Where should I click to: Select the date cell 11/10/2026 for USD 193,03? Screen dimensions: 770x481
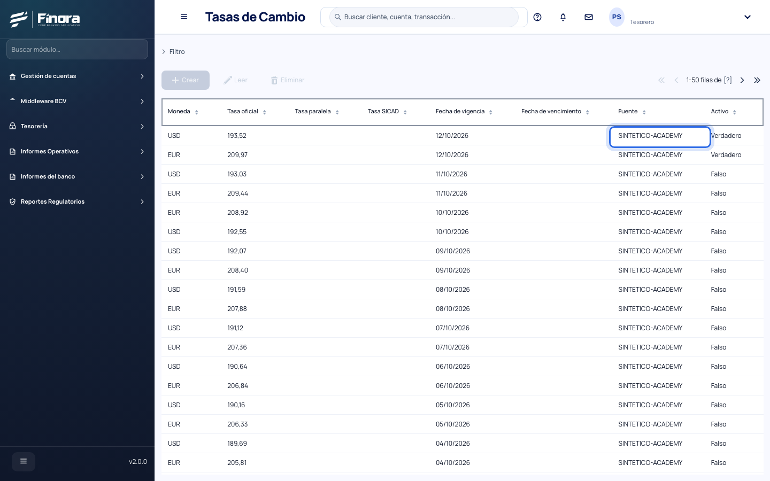451,174
